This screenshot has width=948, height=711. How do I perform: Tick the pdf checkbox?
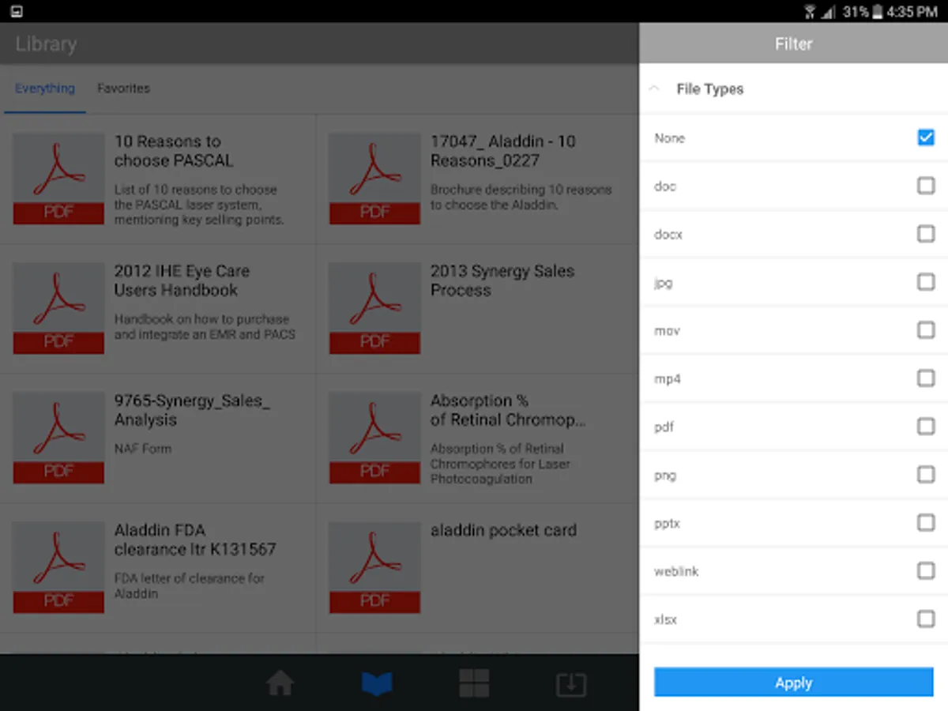pyautogui.click(x=926, y=427)
